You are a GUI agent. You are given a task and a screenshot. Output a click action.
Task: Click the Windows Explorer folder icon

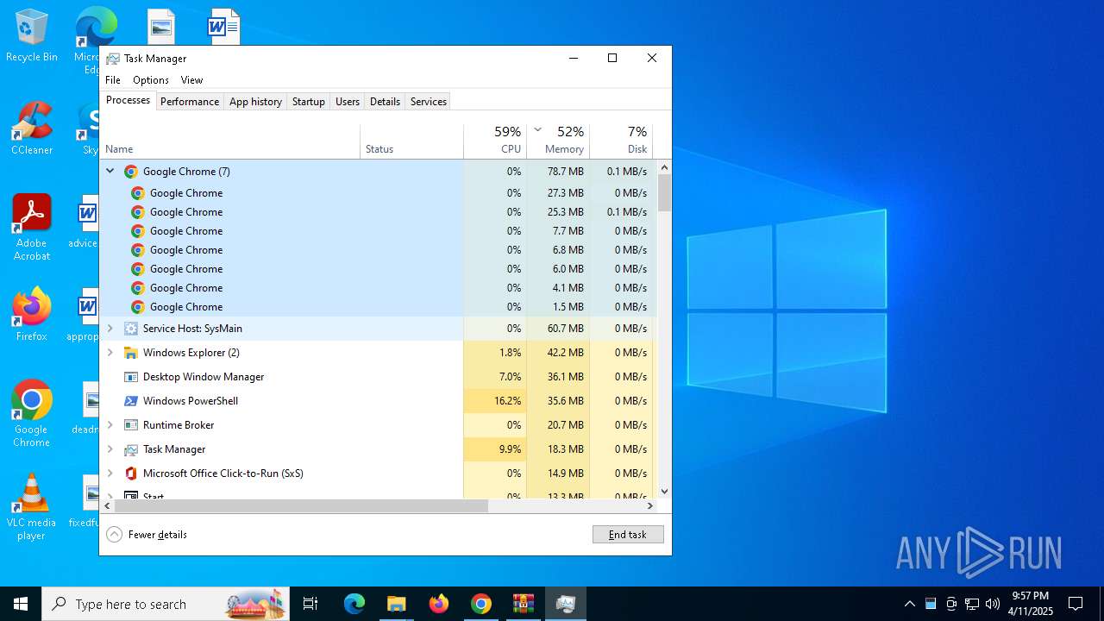coord(131,353)
